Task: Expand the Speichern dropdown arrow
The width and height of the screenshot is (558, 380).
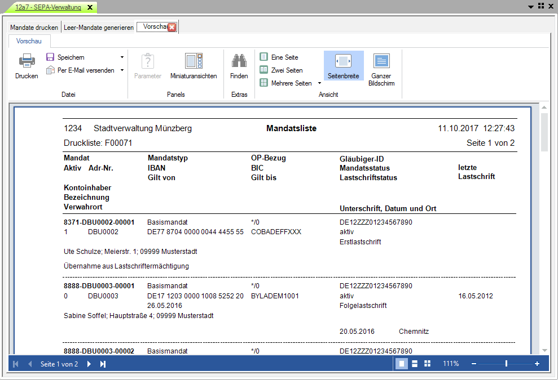Action: pyautogui.click(x=122, y=57)
